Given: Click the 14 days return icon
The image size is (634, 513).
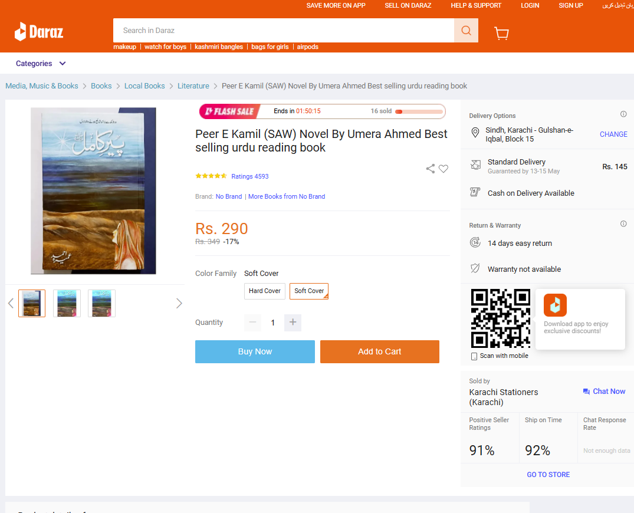Looking at the screenshot, I should tap(475, 242).
